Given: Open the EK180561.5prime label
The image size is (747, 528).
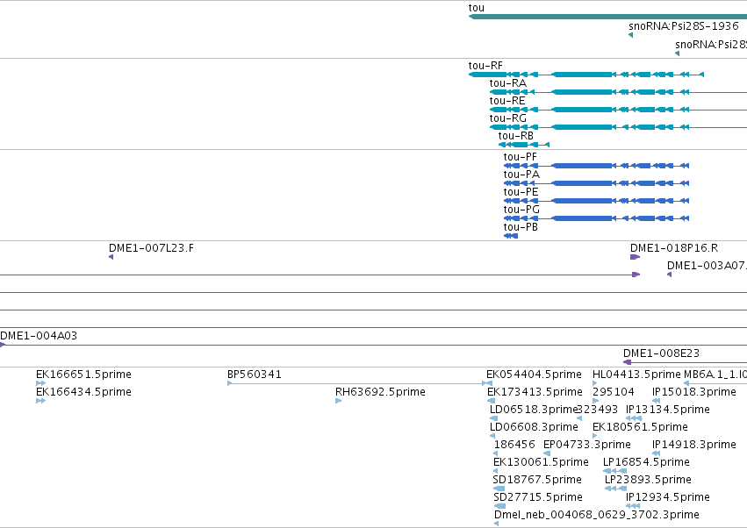Looking at the screenshot, I should click(640, 427).
